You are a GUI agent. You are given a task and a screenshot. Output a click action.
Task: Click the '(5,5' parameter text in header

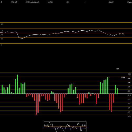pos(68,2)
